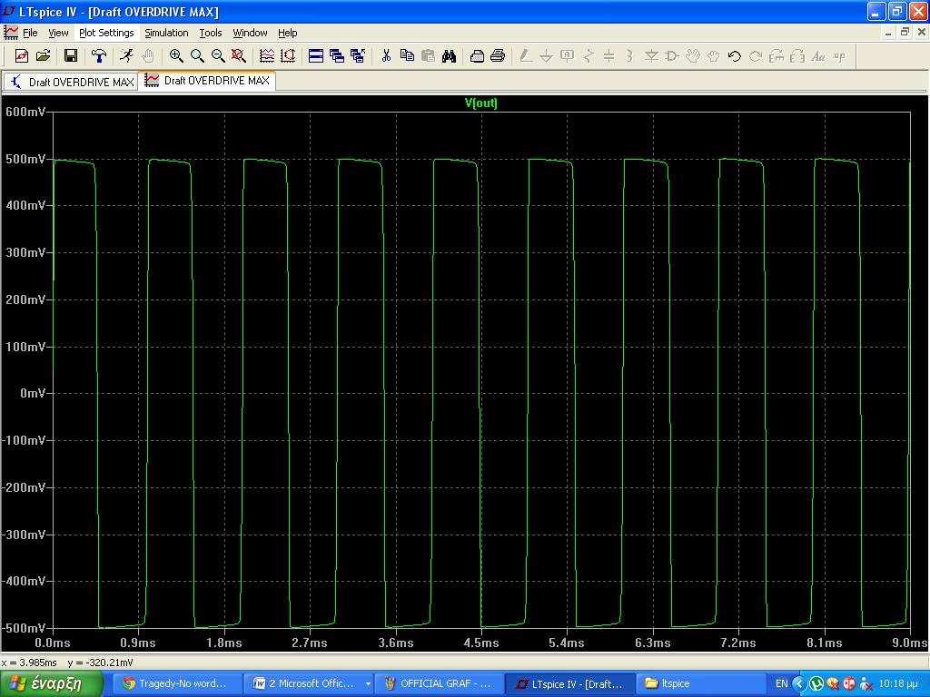
Task: Click the uTorrent tray icon
Action: pos(816,684)
